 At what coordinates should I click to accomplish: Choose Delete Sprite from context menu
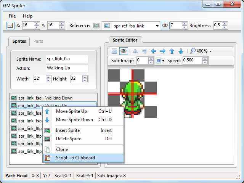point(83,139)
